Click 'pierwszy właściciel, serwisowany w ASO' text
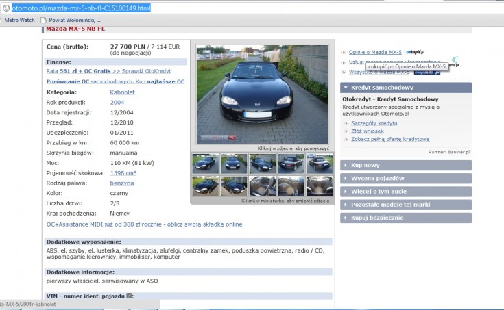Screen dimensions: 504x310 point(102,281)
